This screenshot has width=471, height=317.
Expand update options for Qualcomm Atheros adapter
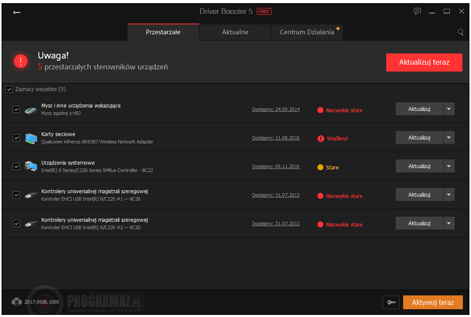click(449, 138)
